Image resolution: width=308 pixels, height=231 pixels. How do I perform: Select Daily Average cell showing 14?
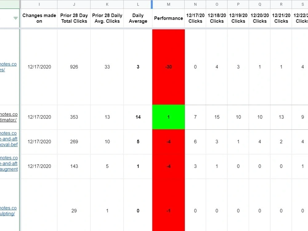point(138,117)
